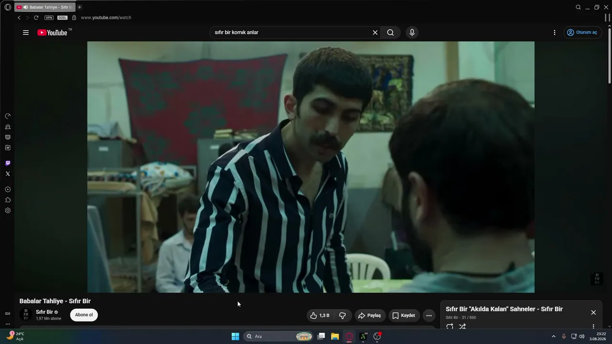Open a new browser tab

click(x=79, y=7)
